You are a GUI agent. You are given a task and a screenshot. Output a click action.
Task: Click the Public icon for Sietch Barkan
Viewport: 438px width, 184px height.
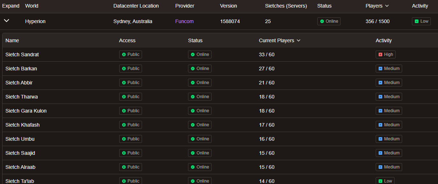[x=124, y=69]
